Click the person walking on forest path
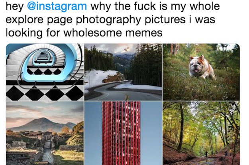Screen dimensions: 249x165 (207, 154)
